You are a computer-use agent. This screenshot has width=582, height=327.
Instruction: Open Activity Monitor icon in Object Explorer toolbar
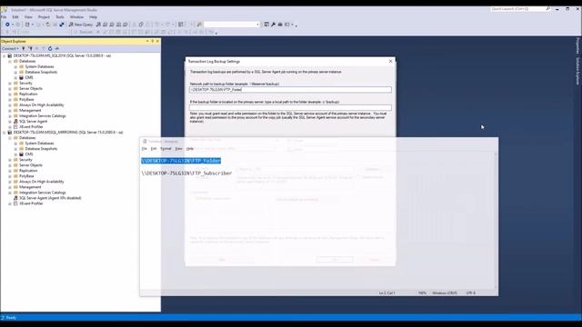pos(57,48)
